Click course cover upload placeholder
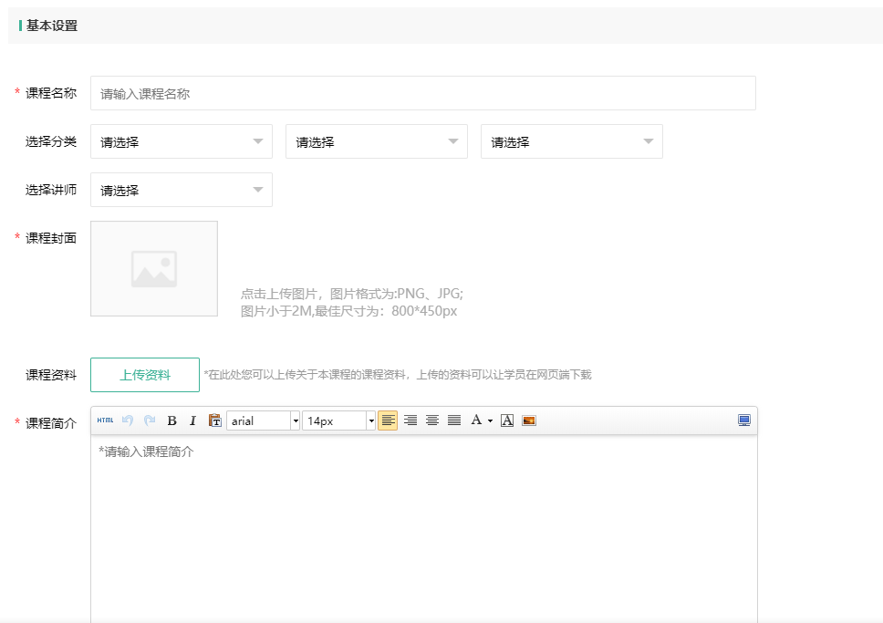883x623 pixels. [154, 269]
